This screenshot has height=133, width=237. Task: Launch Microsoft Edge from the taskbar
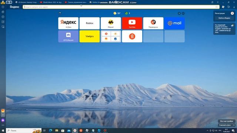point(51,130)
